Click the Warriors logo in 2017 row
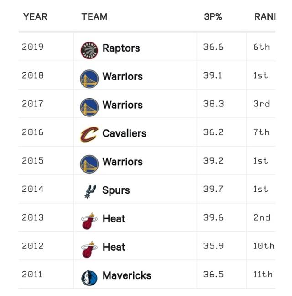 point(89,107)
